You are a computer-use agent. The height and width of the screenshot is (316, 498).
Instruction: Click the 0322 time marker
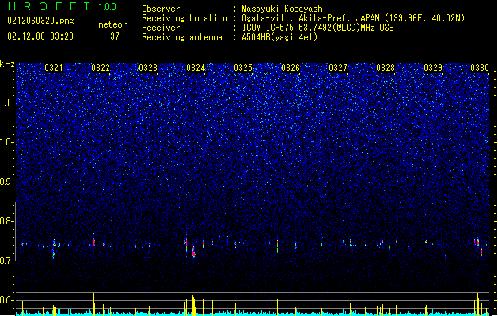click(101, 68)
